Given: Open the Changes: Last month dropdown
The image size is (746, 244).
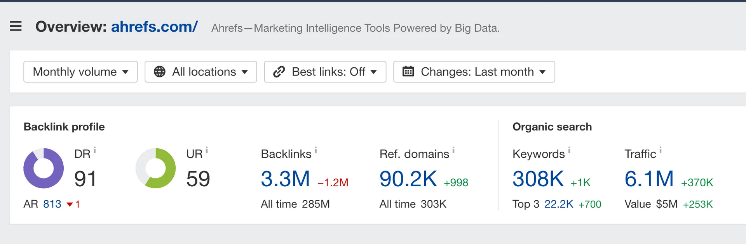Looking at the screenshot, I should (474, 72).
